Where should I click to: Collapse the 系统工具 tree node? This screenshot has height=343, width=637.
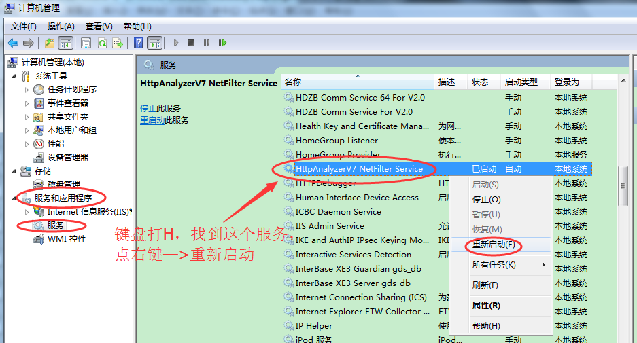coord(15,75)
